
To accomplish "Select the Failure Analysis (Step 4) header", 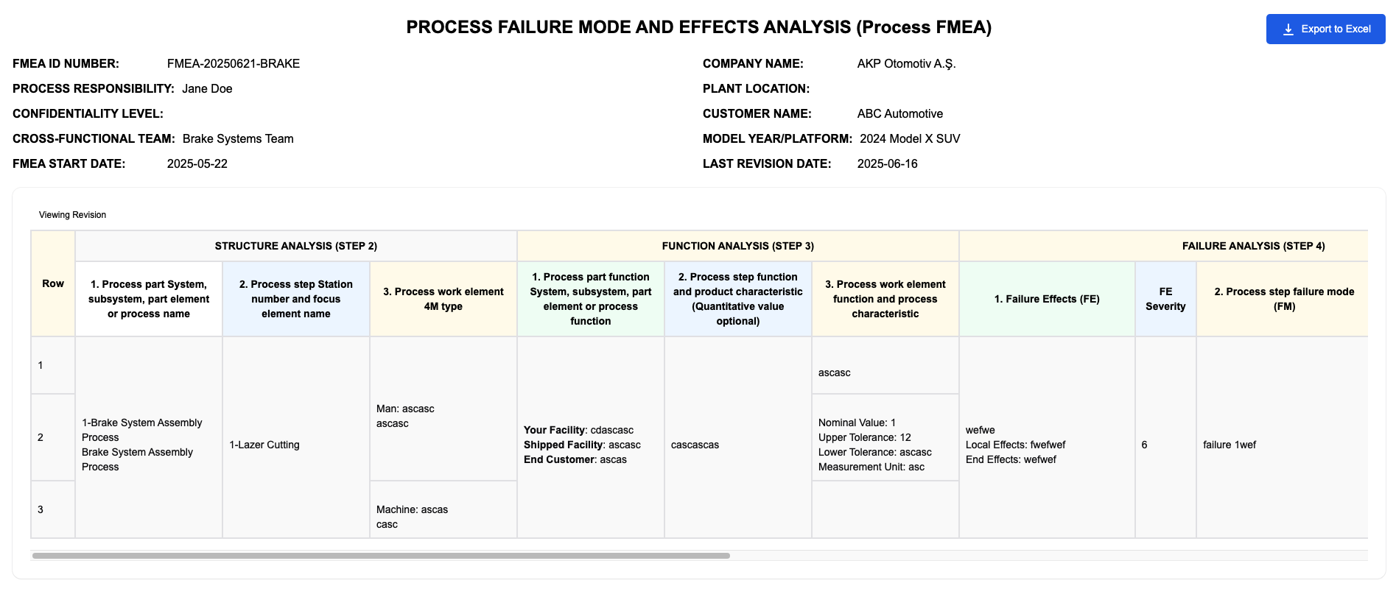I will pyautogui.click(x=1164, y=246).
